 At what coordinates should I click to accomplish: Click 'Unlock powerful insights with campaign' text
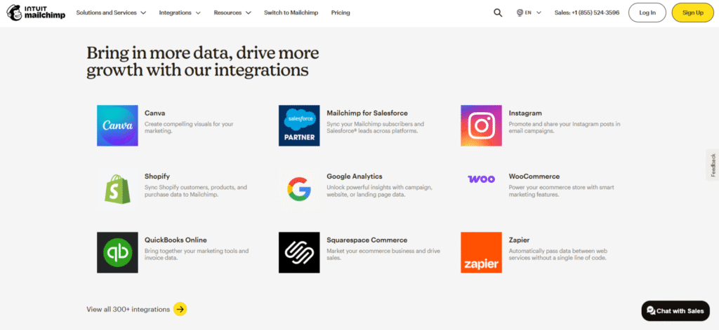379,191
